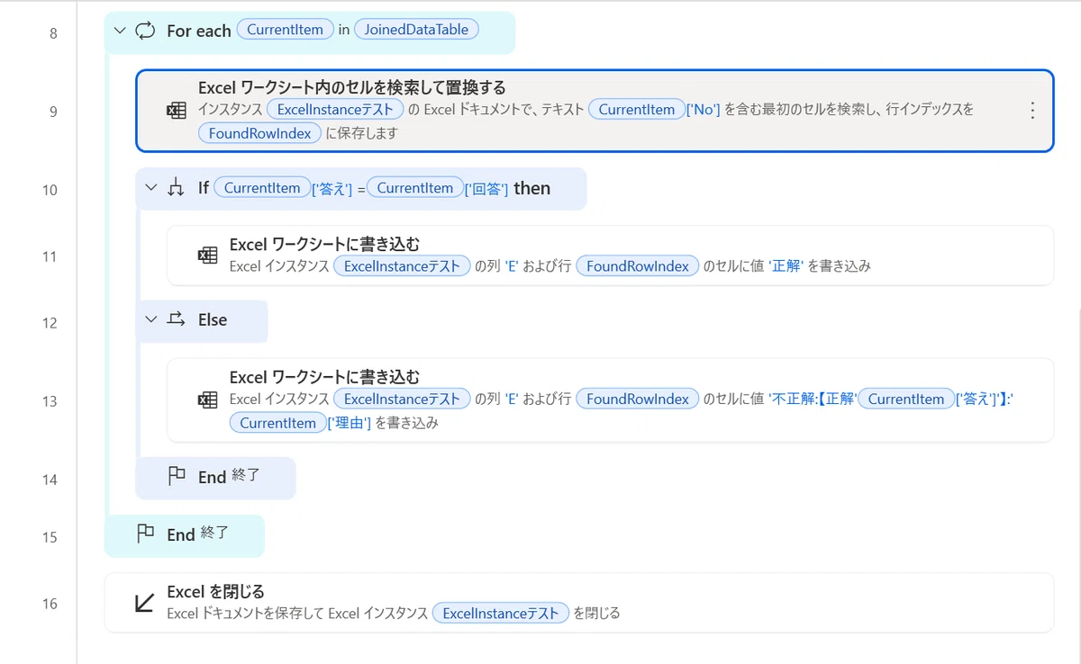Click the '正解' value in step 11
Screen dimensions: 1081x664
click(786, 266)
